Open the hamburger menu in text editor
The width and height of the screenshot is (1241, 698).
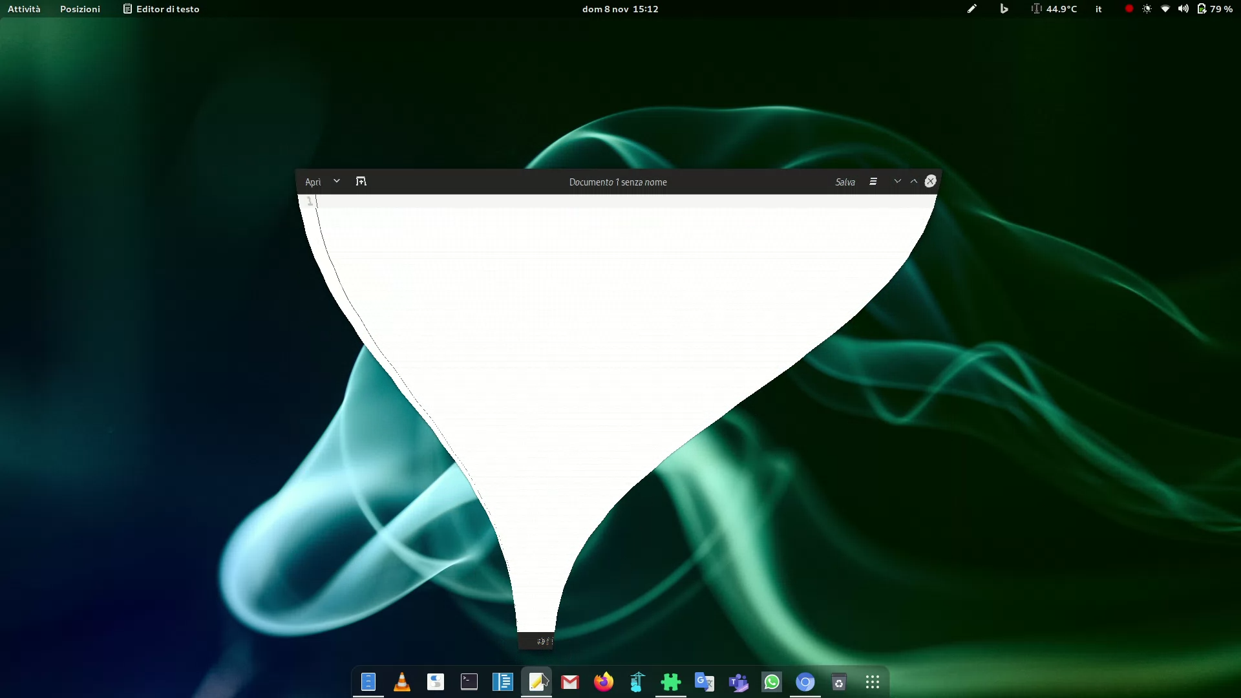[x=873, y=182]
